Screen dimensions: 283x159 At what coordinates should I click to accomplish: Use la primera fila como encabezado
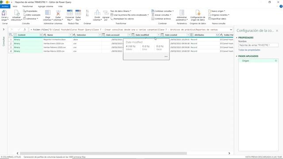point(130,15)
